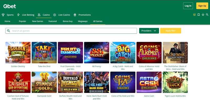Open The Slothfather game thumbnail
The width and height of the screenshot is (210, 100).
[x=175, y=52]
